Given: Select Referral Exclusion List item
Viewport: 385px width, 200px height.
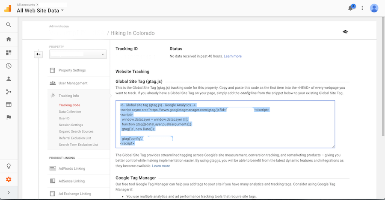Looking at the screenshot, I should pos(75,138).
